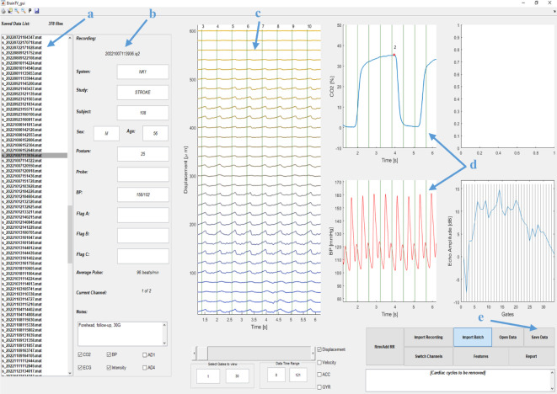Viewport: 557px width, 394px height.
Task: Click the BP [mmHg] waveform plot
Action: [x=389, y=242]
